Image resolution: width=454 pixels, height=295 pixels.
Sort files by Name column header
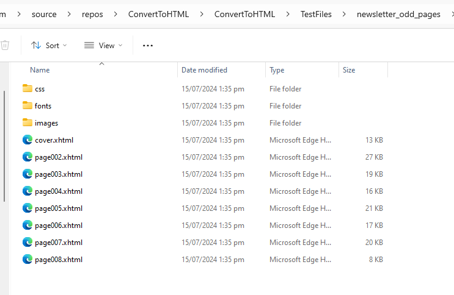40,70
